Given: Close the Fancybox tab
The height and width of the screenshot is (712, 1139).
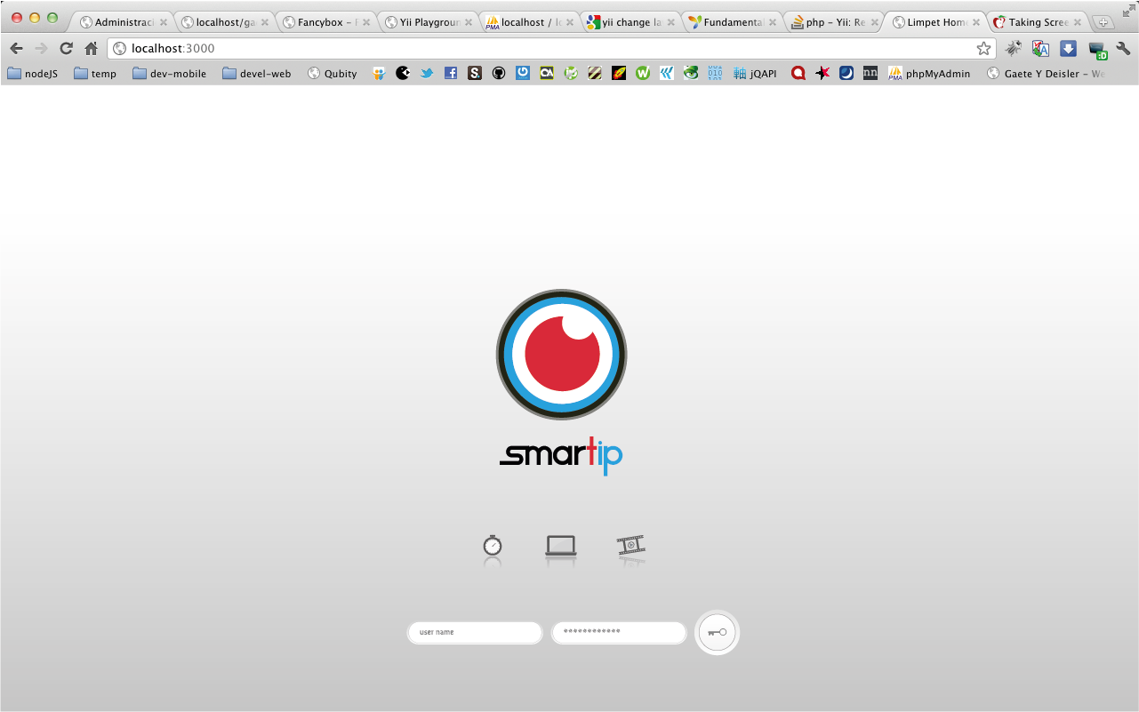Looking at the screenshot, I should coord(367,22).
